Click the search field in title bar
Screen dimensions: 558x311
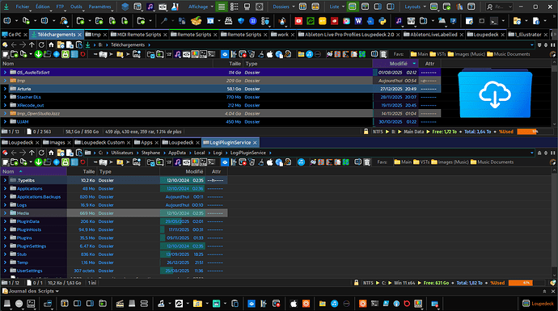pos(500,6)
